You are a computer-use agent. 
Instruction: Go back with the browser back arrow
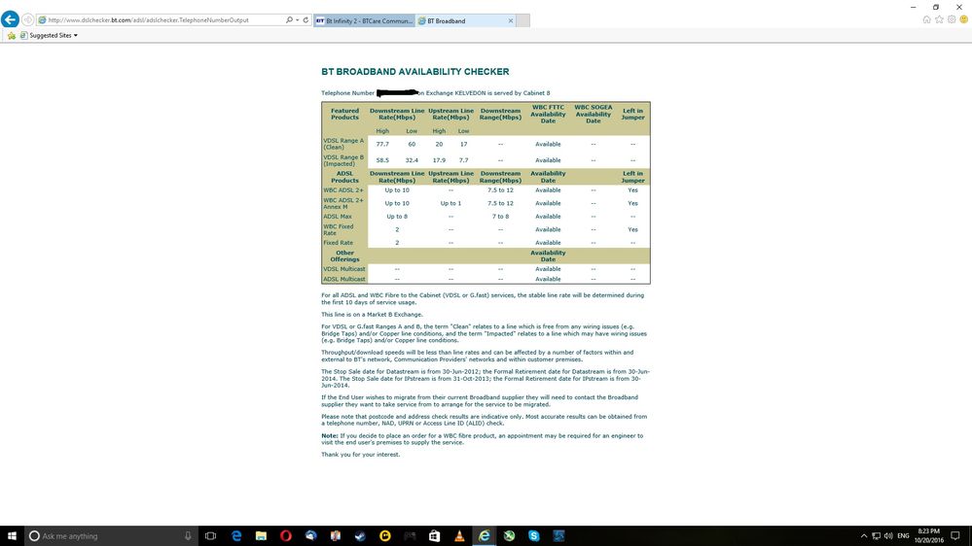[x=10, y=19]
